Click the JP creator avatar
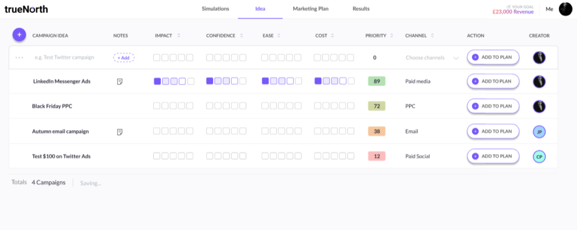 point(539,131)
